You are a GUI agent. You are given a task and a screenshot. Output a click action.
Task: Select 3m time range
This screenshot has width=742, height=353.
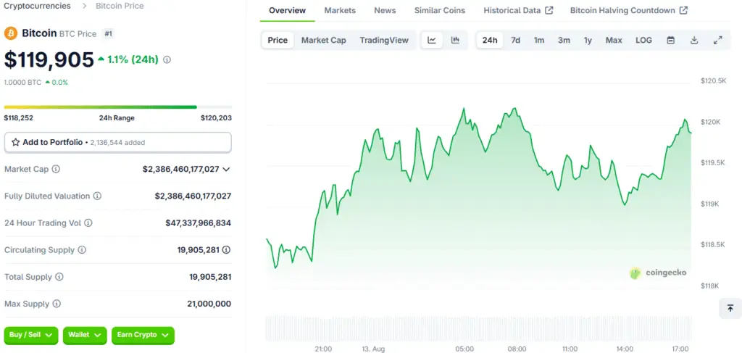[564, 40]
